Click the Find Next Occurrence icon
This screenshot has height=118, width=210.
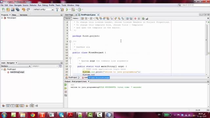[104, 18]
